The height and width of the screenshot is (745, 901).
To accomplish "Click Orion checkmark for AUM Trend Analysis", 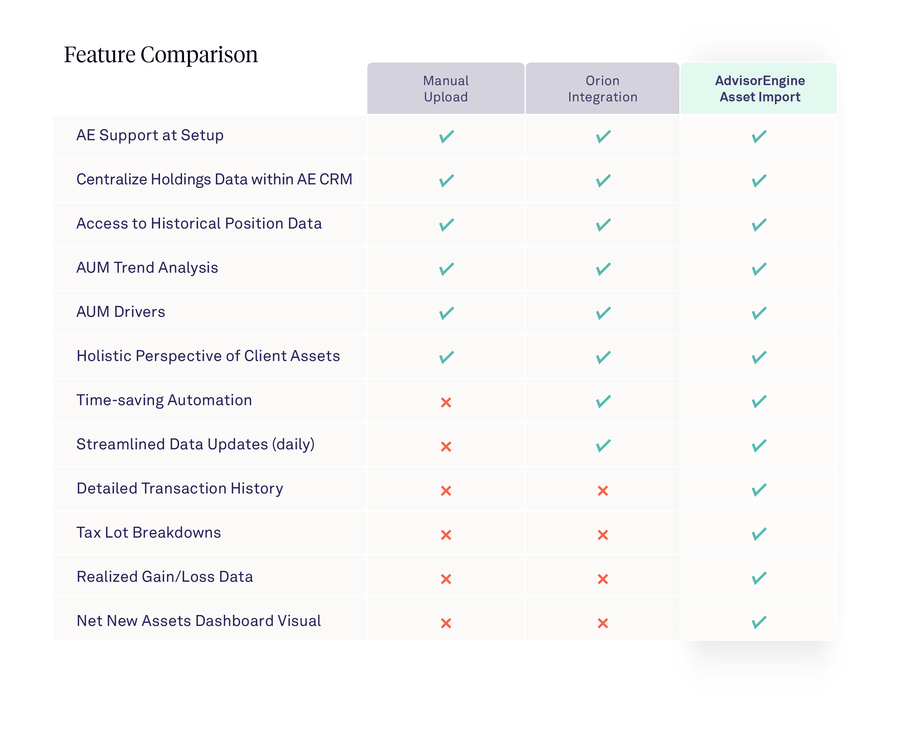I will pos(603,269).
